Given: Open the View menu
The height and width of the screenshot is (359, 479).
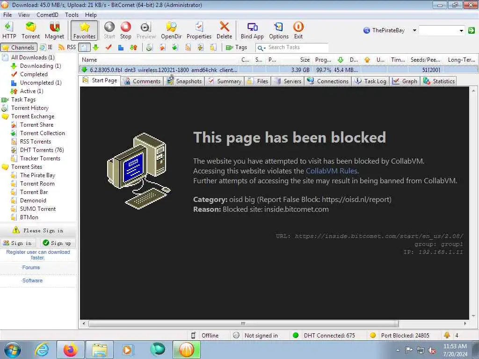Looking at the screenshot, I should click(x=24, y=14).
